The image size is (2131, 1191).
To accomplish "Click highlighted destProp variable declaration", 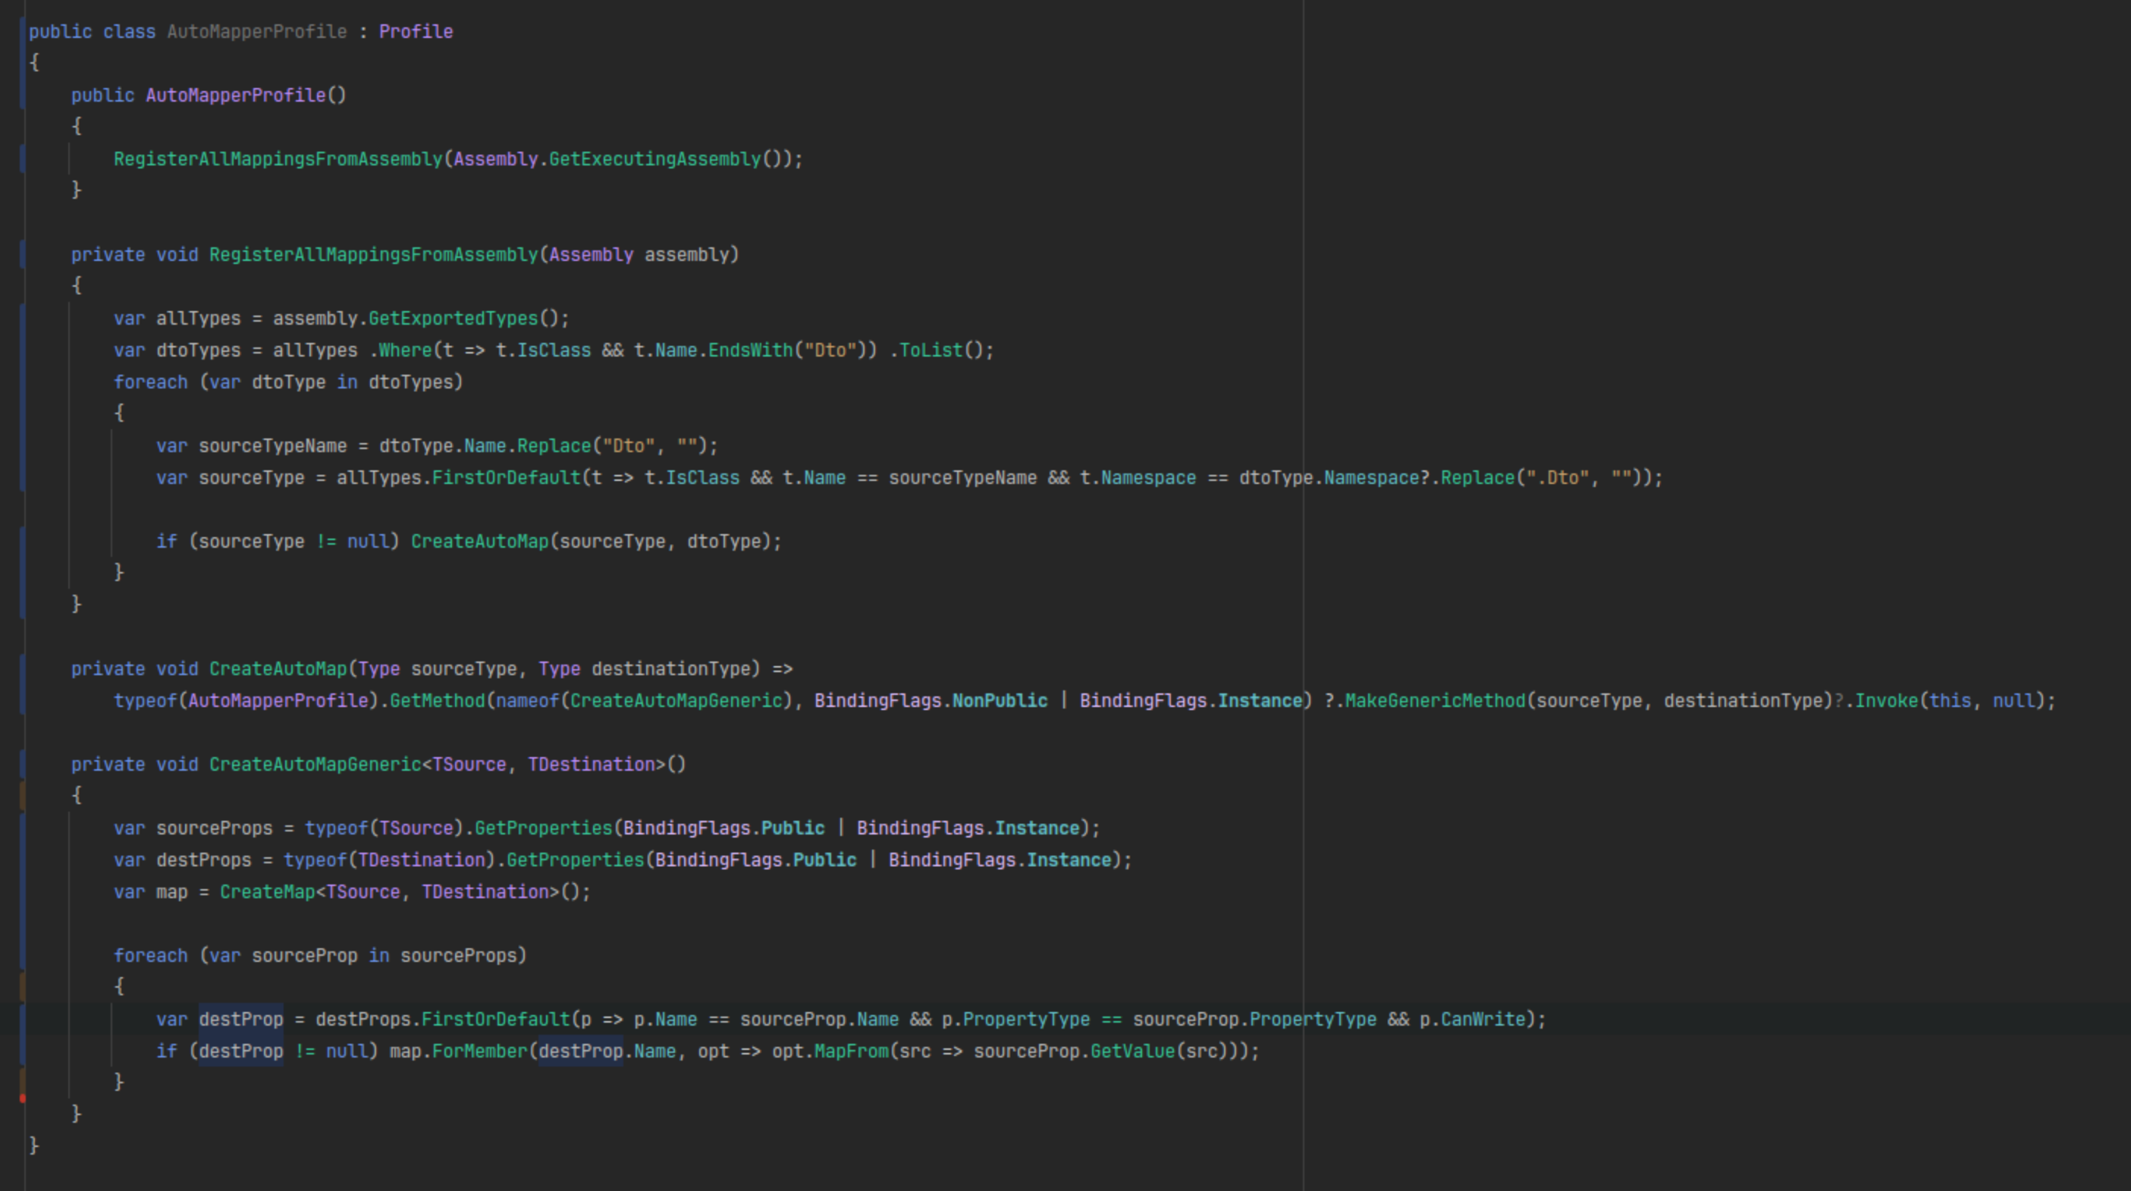I will pyautogui.click(x=240, y=1020).
